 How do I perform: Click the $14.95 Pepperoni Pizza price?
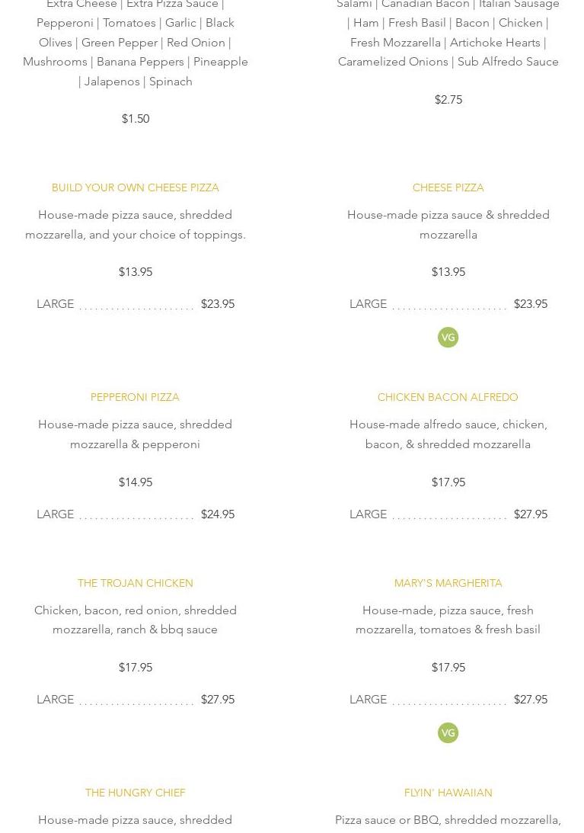pos(135,482)
